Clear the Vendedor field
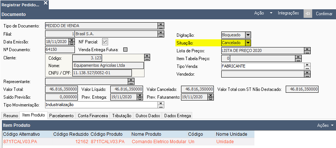The image size is (336, 148). click(307, 72)
